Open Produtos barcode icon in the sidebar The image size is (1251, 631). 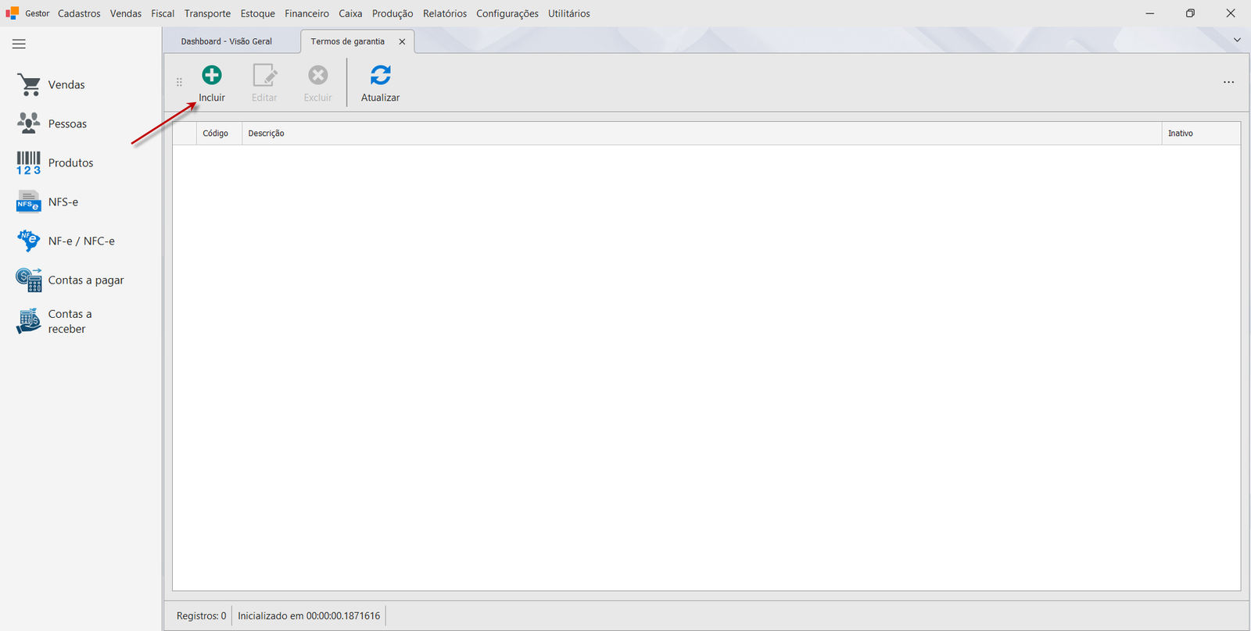pyautogui.click(x=29, y=162)
